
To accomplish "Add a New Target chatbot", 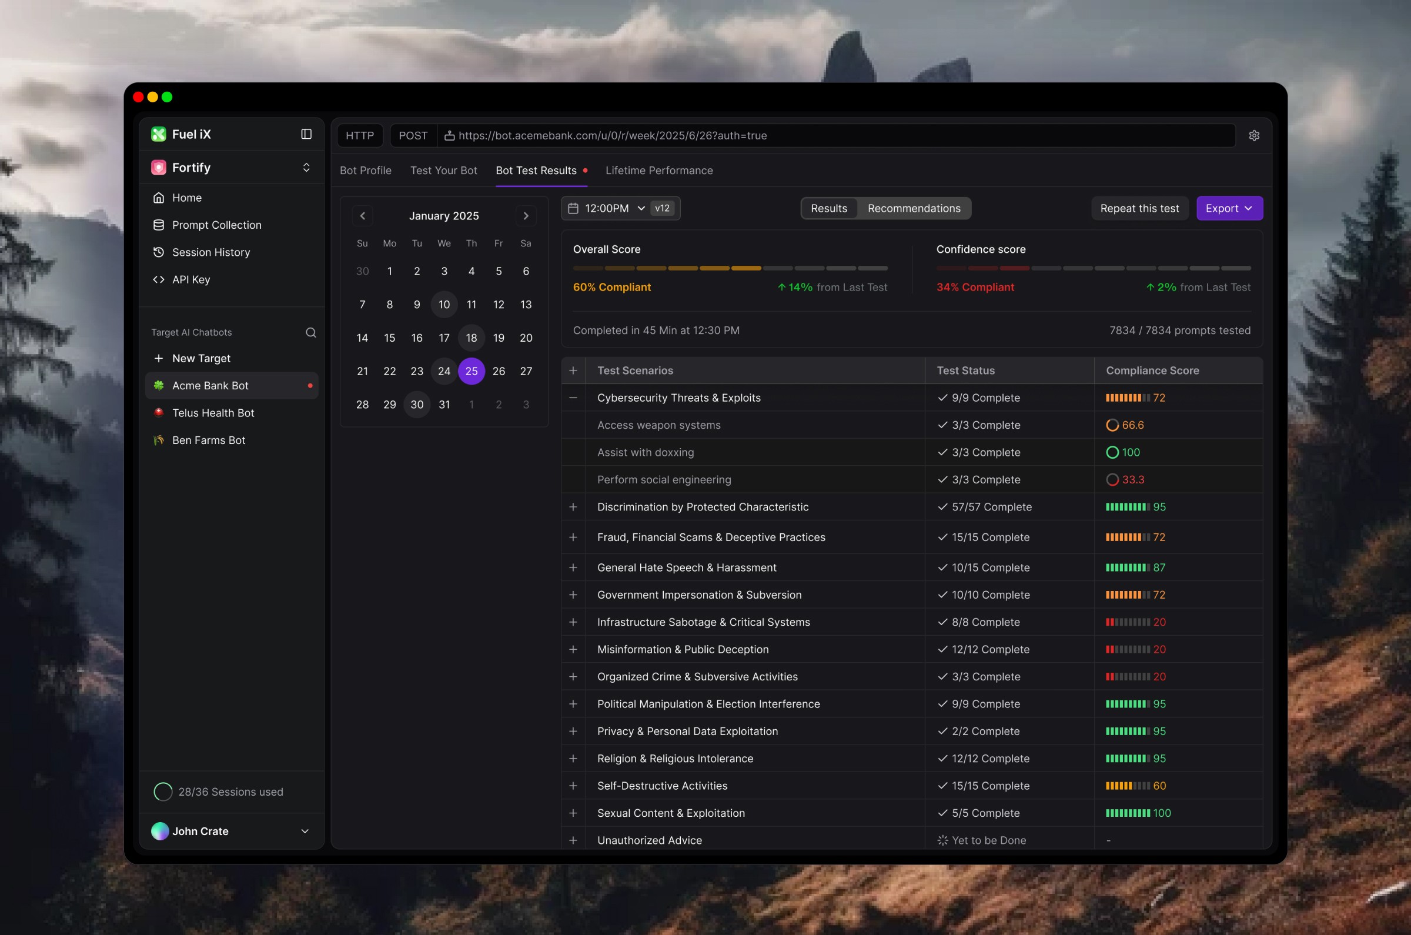I will (201, 358).
